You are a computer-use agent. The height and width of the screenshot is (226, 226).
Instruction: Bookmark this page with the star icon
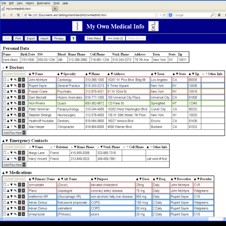pyautogui.click(x=156, y=15)
